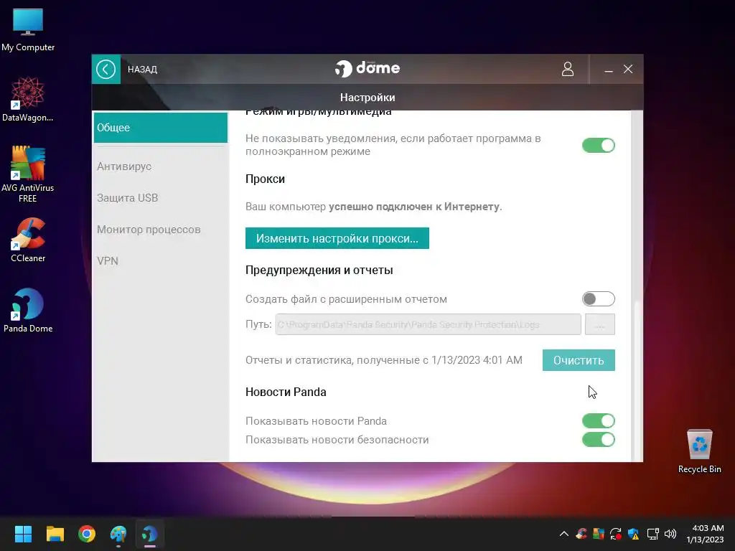735x551 pixels.
Task: Launch Google Chrome from taskbar
Action: [x=87, y=534]
